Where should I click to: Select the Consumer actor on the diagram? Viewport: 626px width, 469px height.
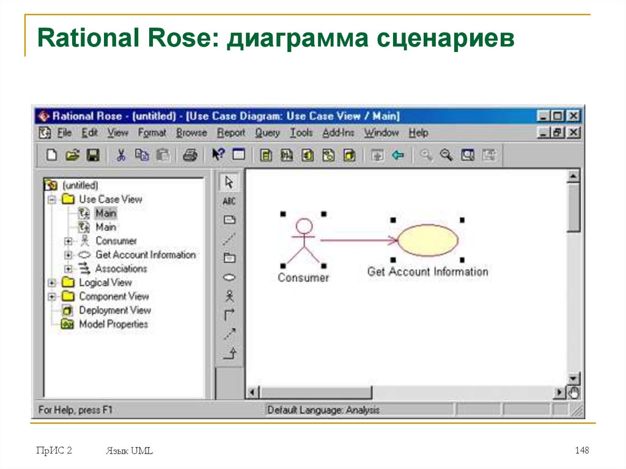click(x=304, y=240)
